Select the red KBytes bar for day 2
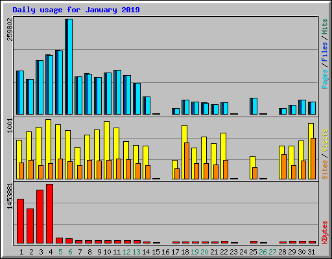Viewport: 332px width, 259px height. [x=30, y=226]
